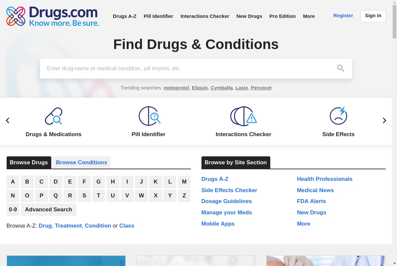
Task: Browse drugs starting with letter P
Action: (41, 196)
